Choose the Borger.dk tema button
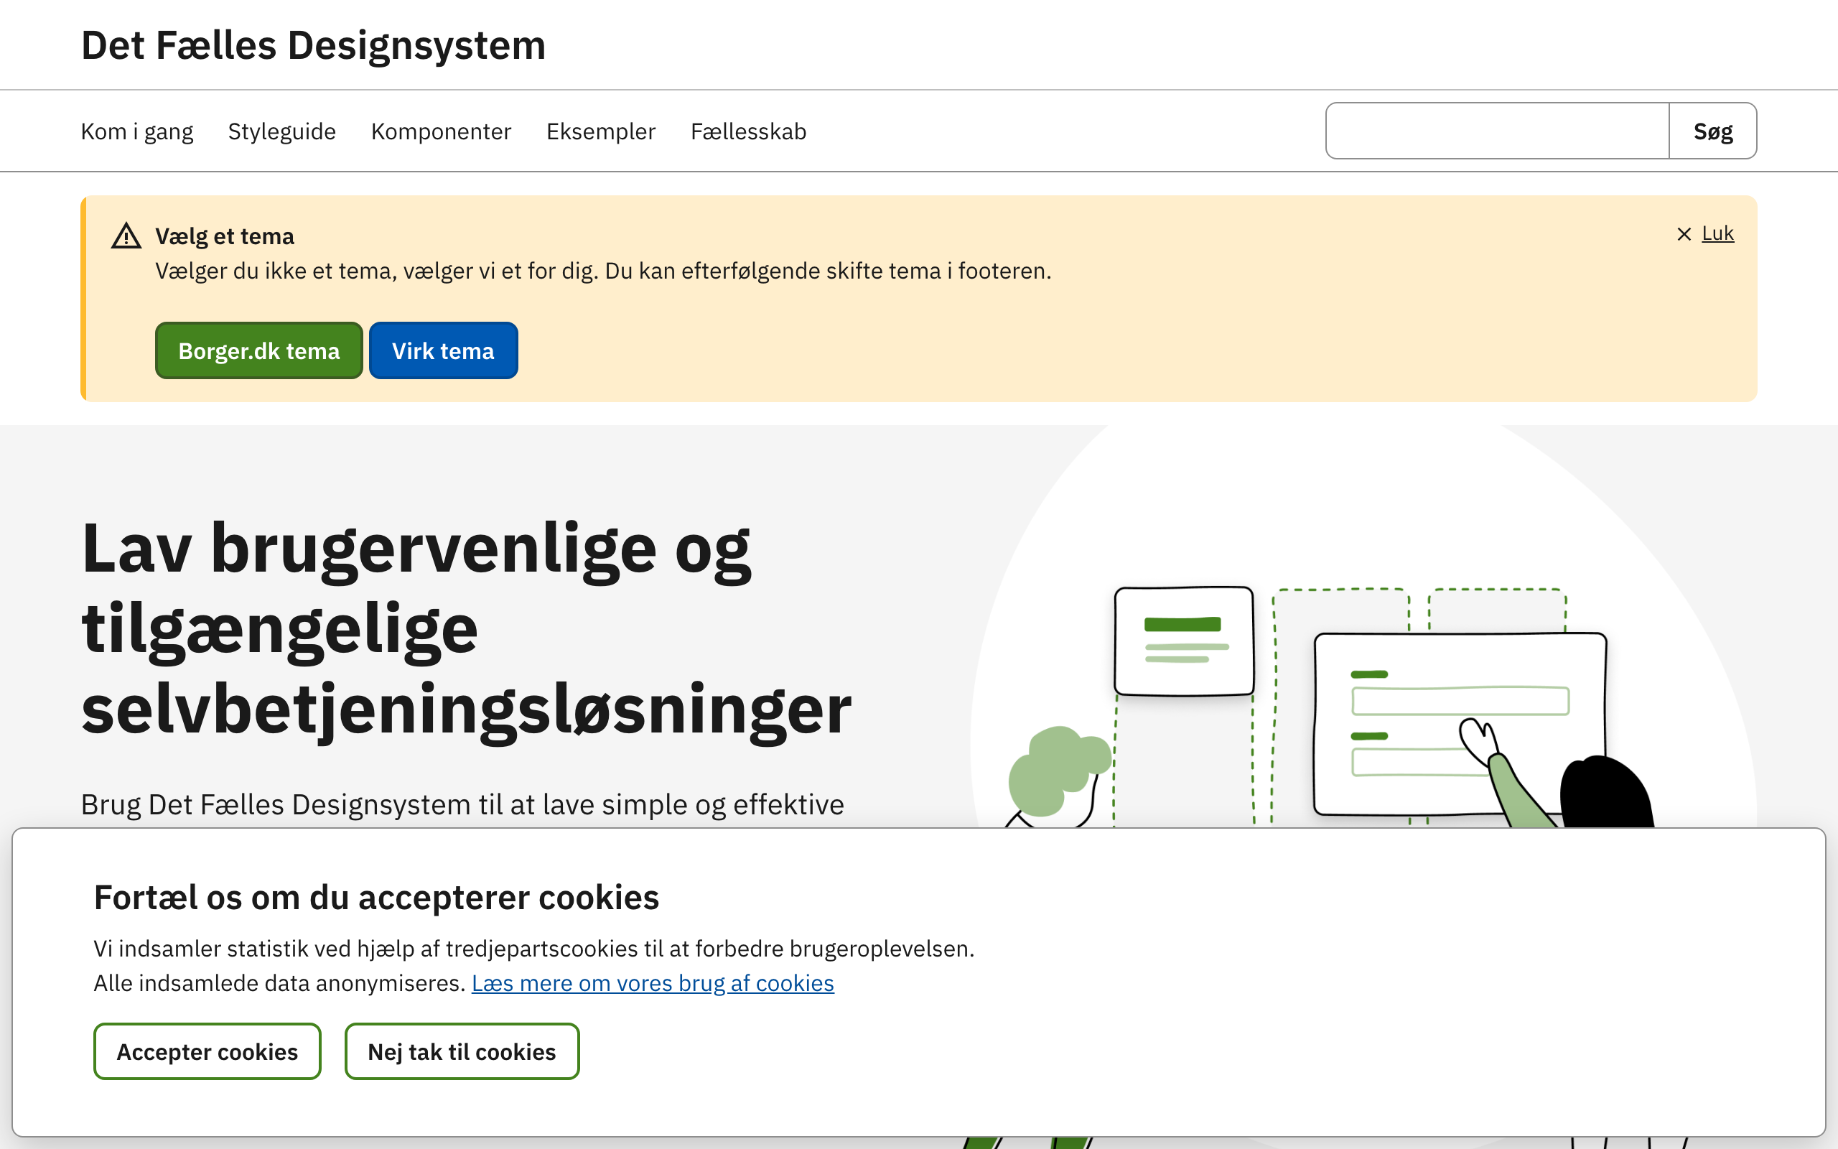Image resolution: width=1838 pixels, height=1149 pixels. pos(259,350)
